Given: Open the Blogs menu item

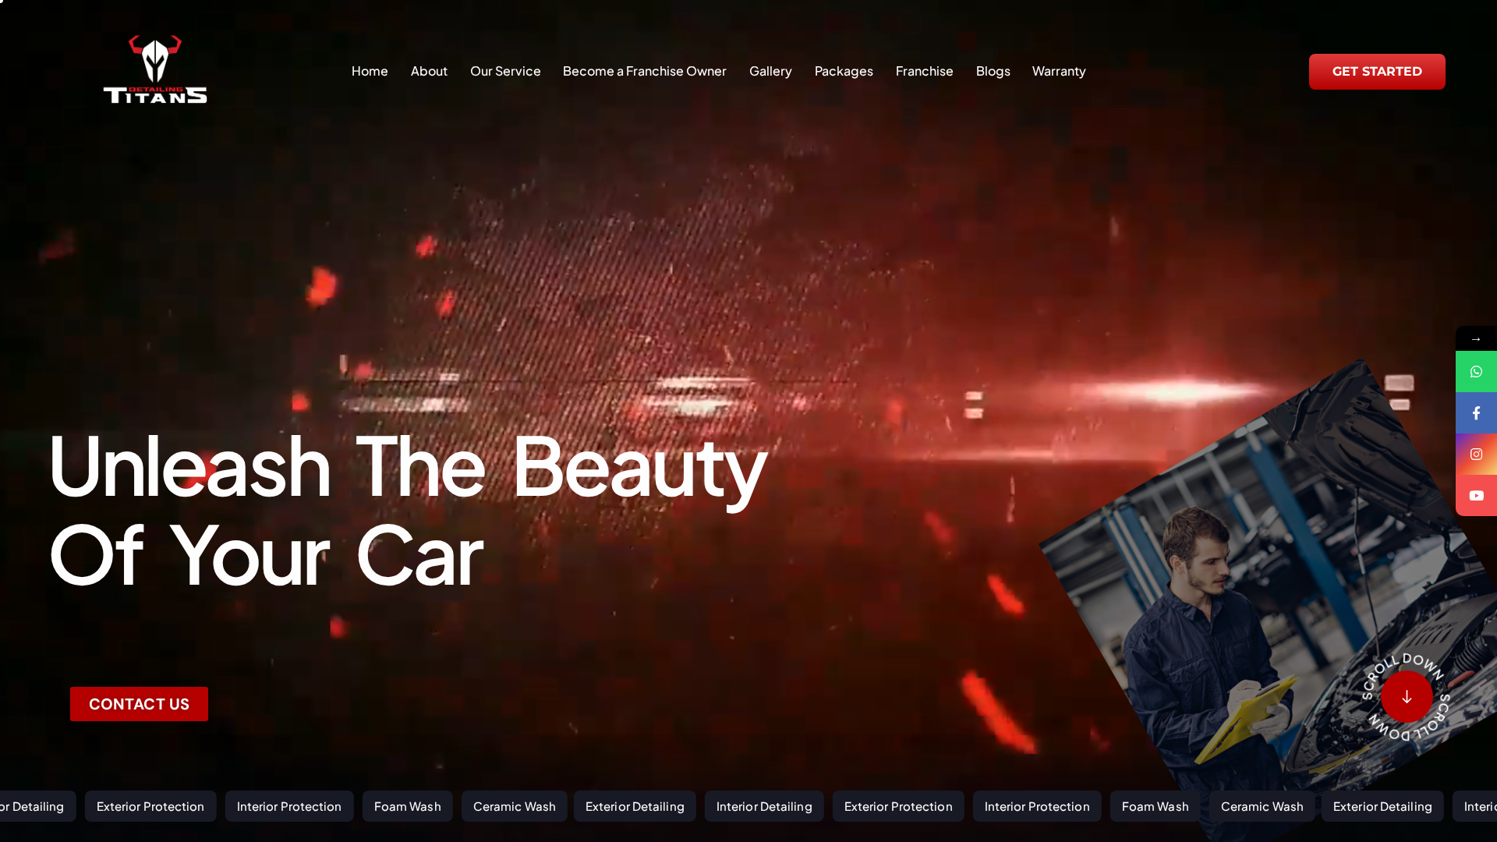Looking at the screenshot, I should tap(993, 71).
